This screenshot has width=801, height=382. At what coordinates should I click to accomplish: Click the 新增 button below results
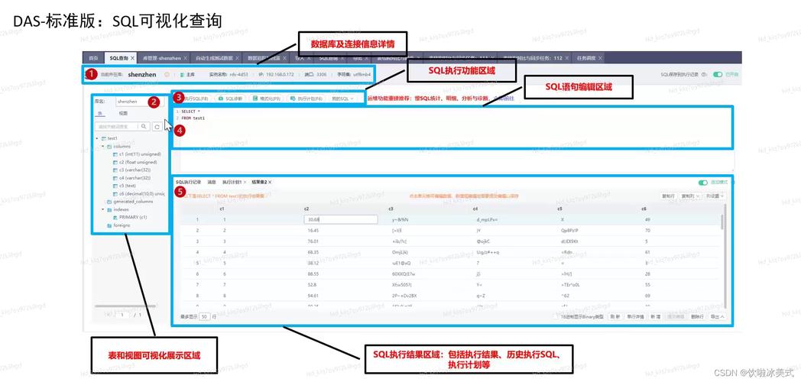[656, 316]
